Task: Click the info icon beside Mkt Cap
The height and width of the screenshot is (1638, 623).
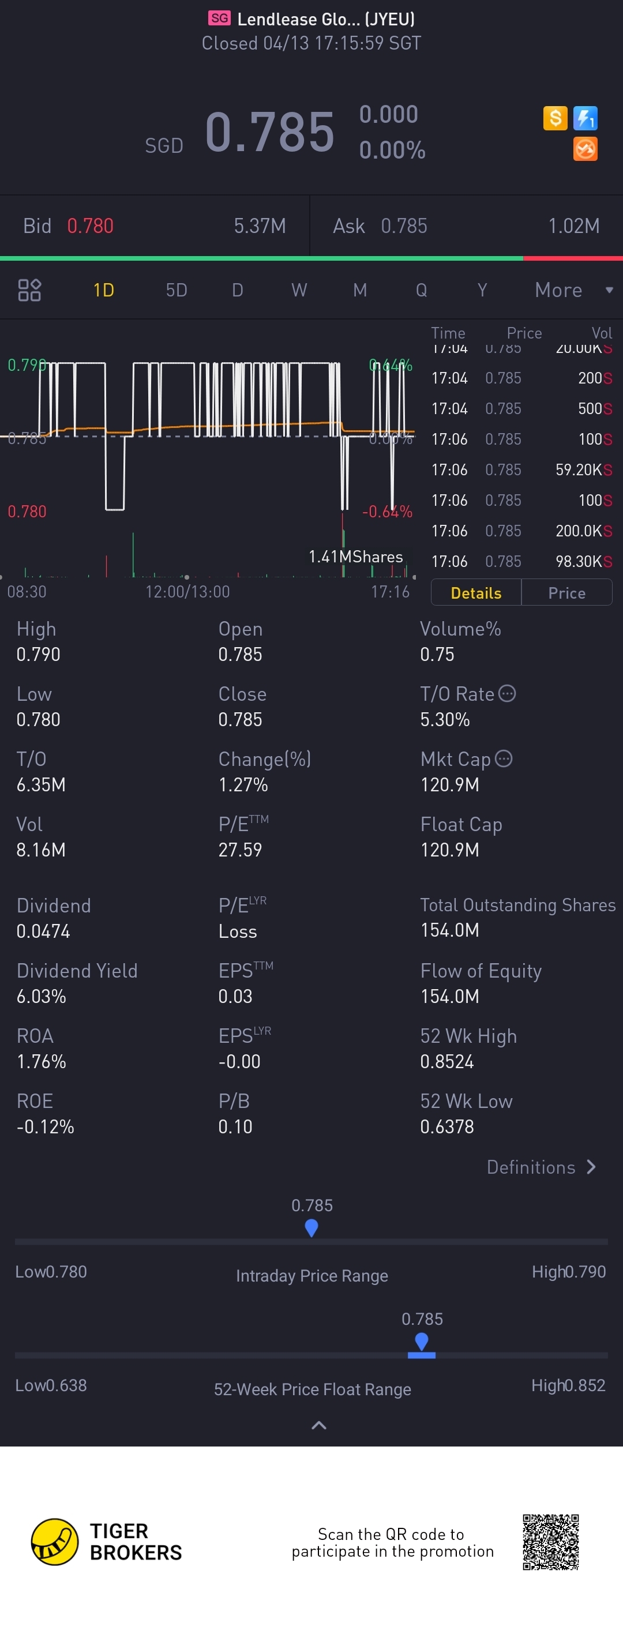Action: point(504,758)
